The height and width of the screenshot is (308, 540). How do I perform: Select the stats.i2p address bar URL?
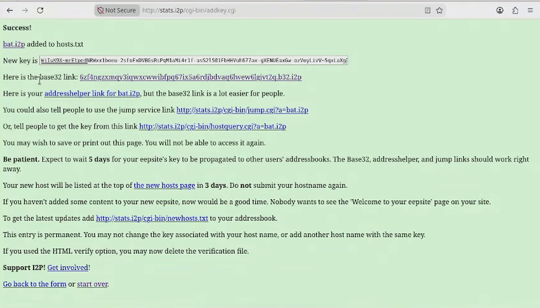[x=188, y=11]
